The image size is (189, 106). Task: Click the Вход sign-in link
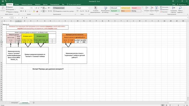point(174,4)
